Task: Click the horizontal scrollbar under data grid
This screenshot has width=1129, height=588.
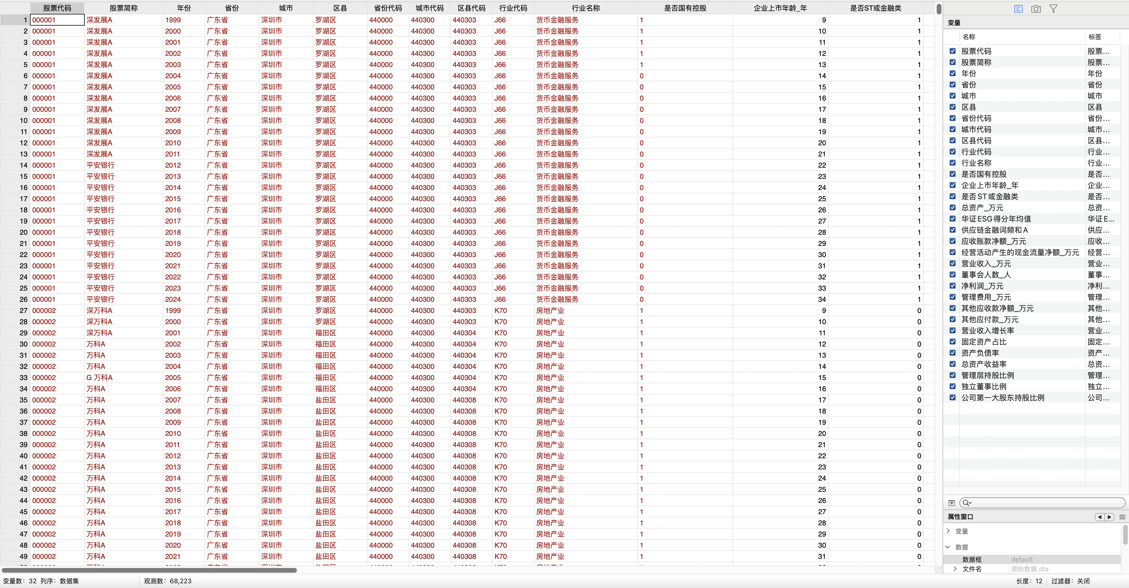Action: click(149, 570)
